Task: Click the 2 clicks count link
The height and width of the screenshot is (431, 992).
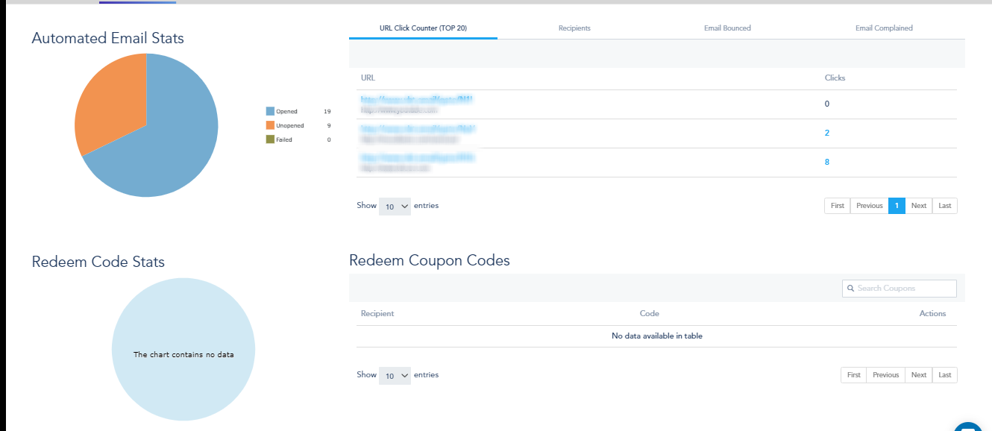Action: [x=827, y=133]
